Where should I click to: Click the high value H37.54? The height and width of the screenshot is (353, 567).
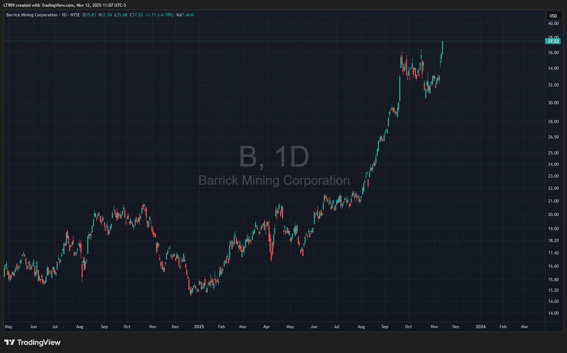coord(105,15)
